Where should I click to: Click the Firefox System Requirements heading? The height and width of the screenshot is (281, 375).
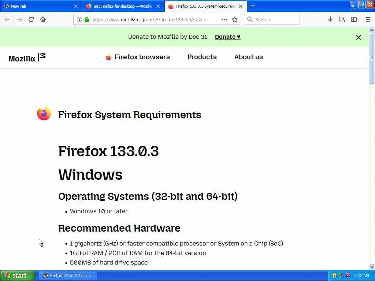[130, 115]
